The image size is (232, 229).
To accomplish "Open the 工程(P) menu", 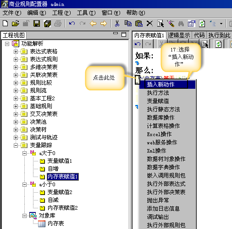I will (x=61, y=13).
